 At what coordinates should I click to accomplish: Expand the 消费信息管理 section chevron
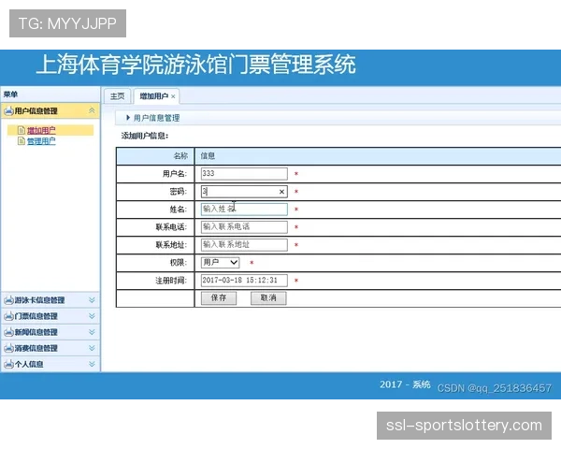[x=92, y=348]
